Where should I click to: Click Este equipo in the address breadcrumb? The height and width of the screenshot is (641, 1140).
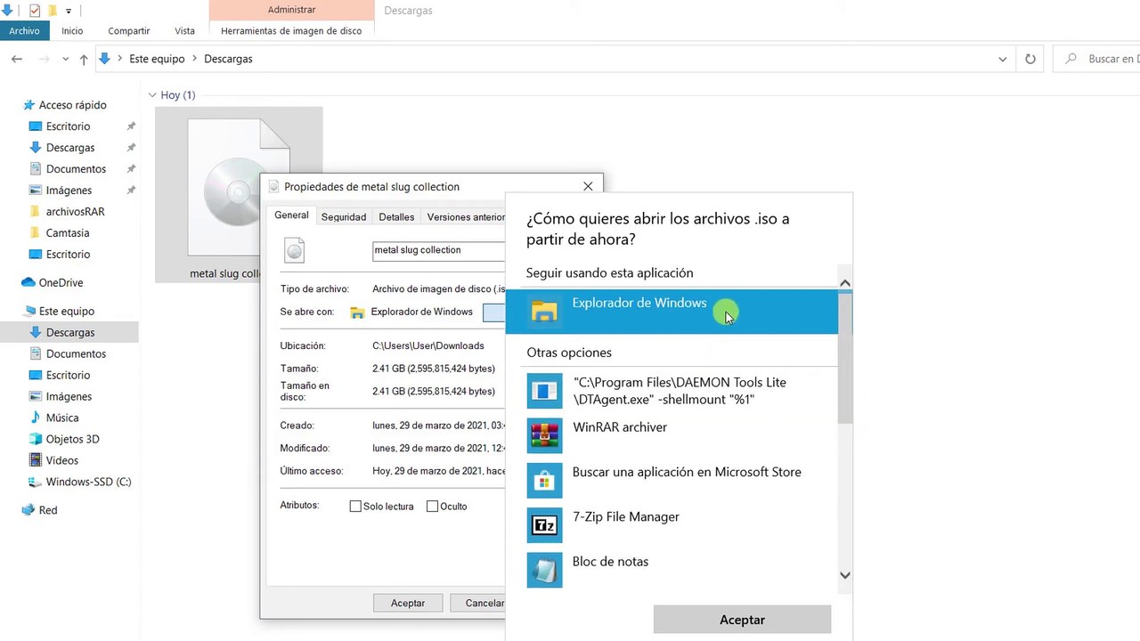[157, 59]
